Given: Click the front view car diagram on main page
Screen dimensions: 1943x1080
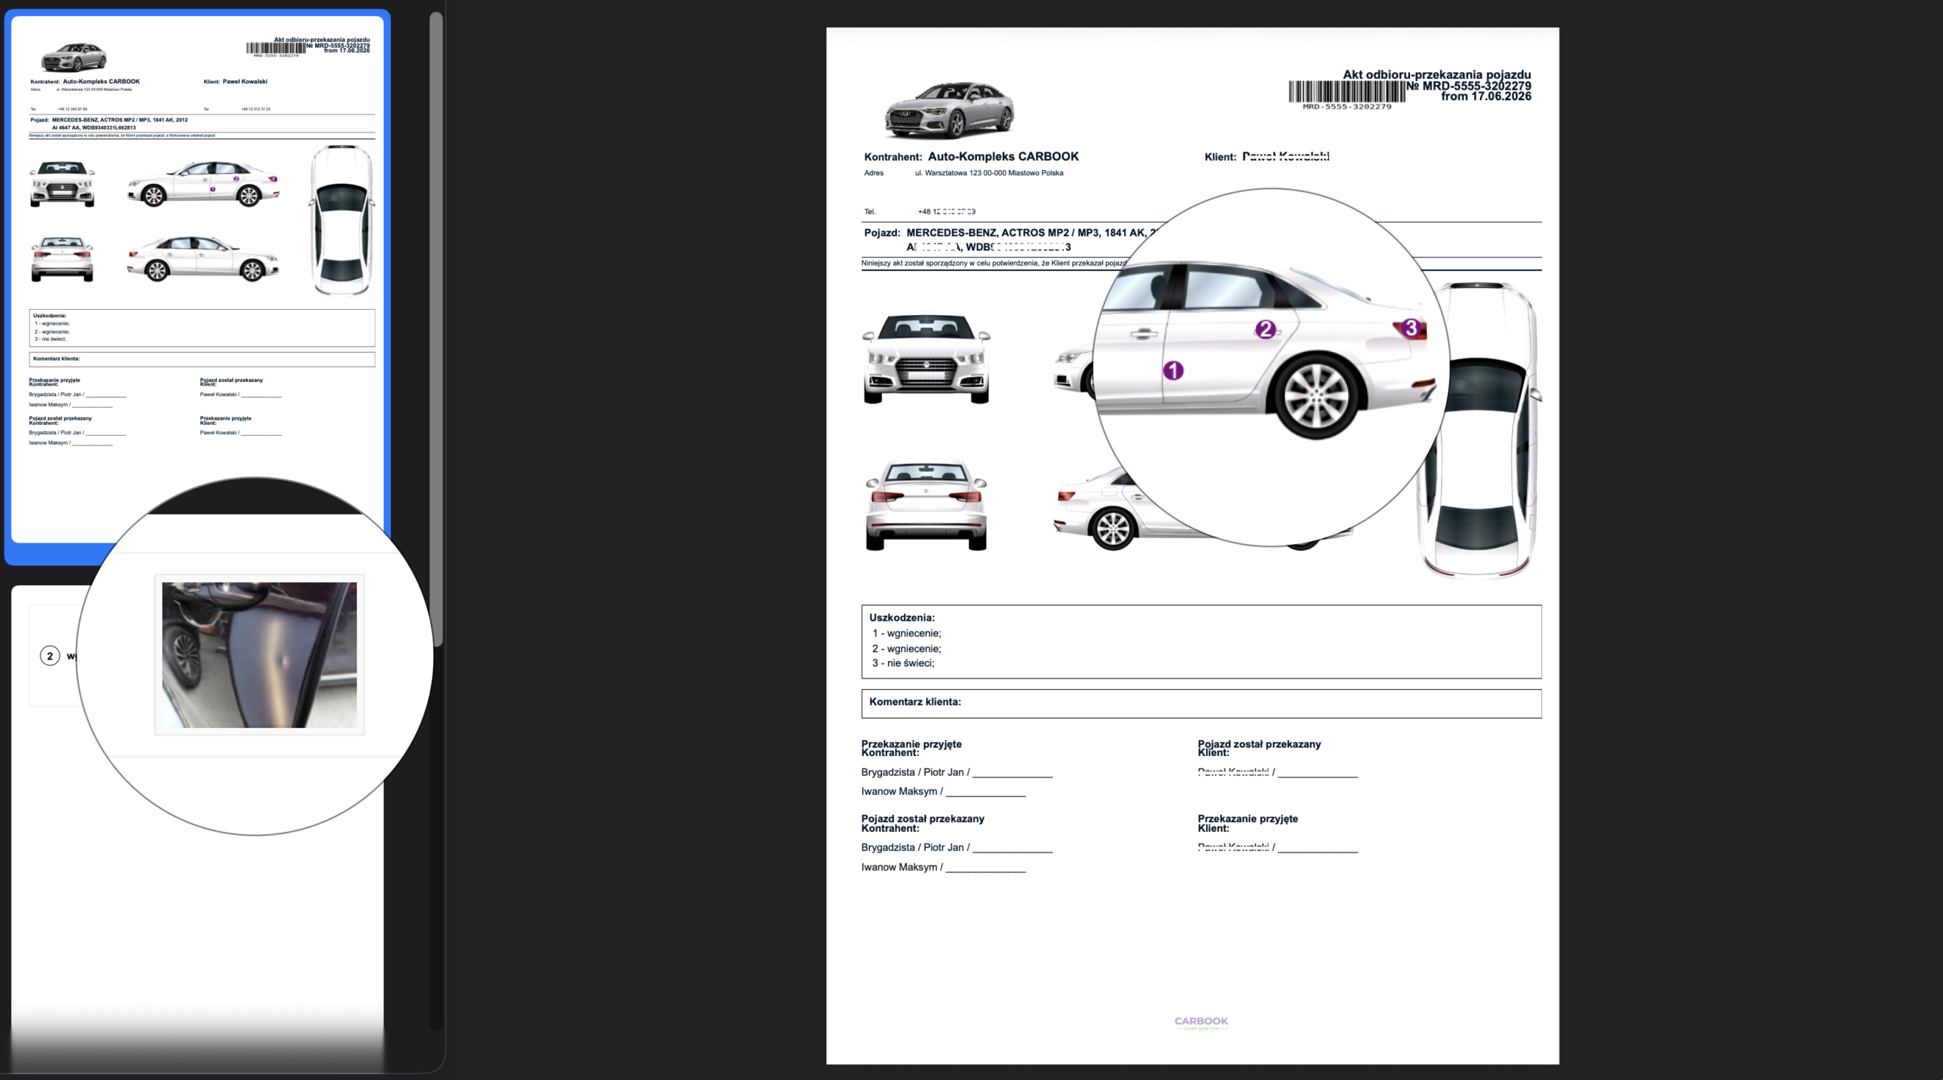Looking at the screenshot, I should (x=927, y=358).
